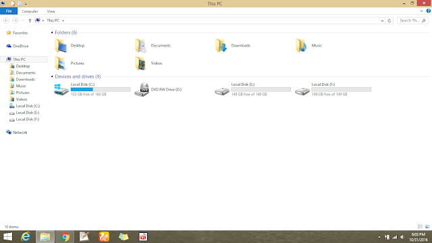This screenshot has height=243, width=432.
Task: Show hidden system tray icons
Action: [379, 237]
